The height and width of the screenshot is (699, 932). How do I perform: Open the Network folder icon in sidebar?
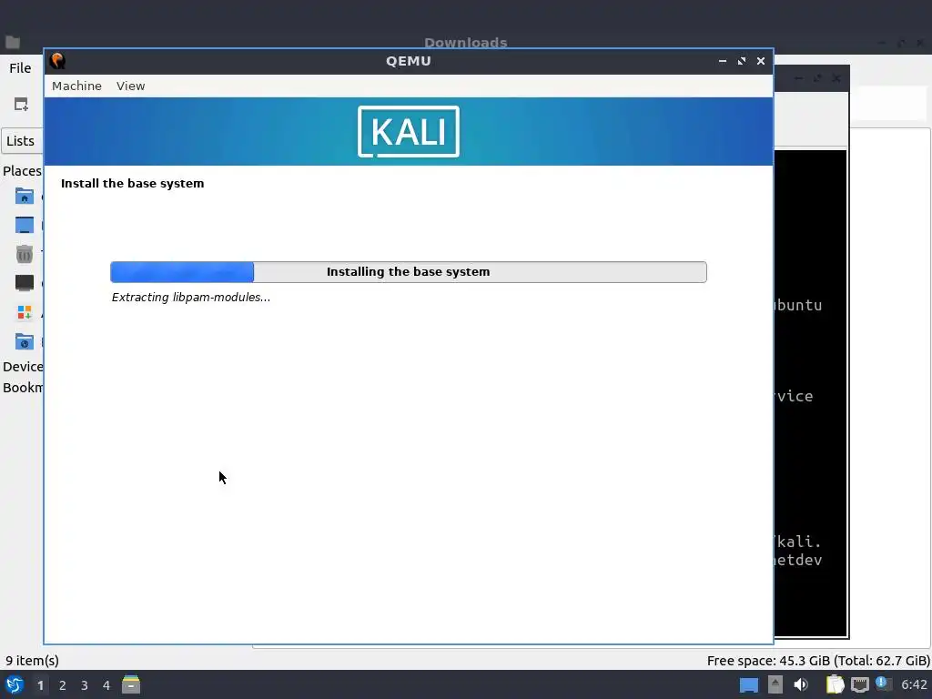coord(25,341)
